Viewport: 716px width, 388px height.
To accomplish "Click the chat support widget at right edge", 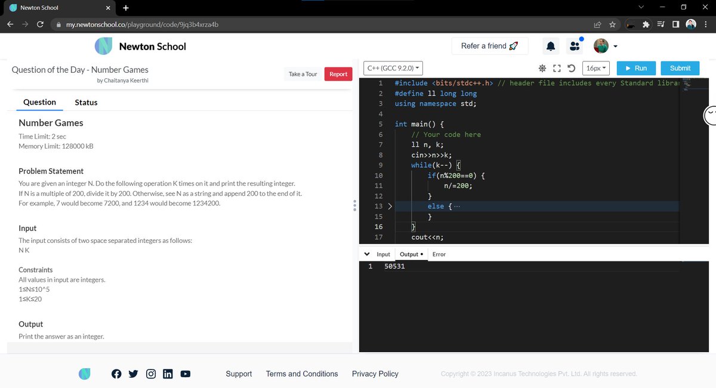I will 710,115.
